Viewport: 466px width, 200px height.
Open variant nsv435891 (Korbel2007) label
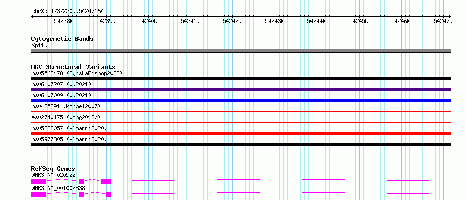[x=66, y=106]
